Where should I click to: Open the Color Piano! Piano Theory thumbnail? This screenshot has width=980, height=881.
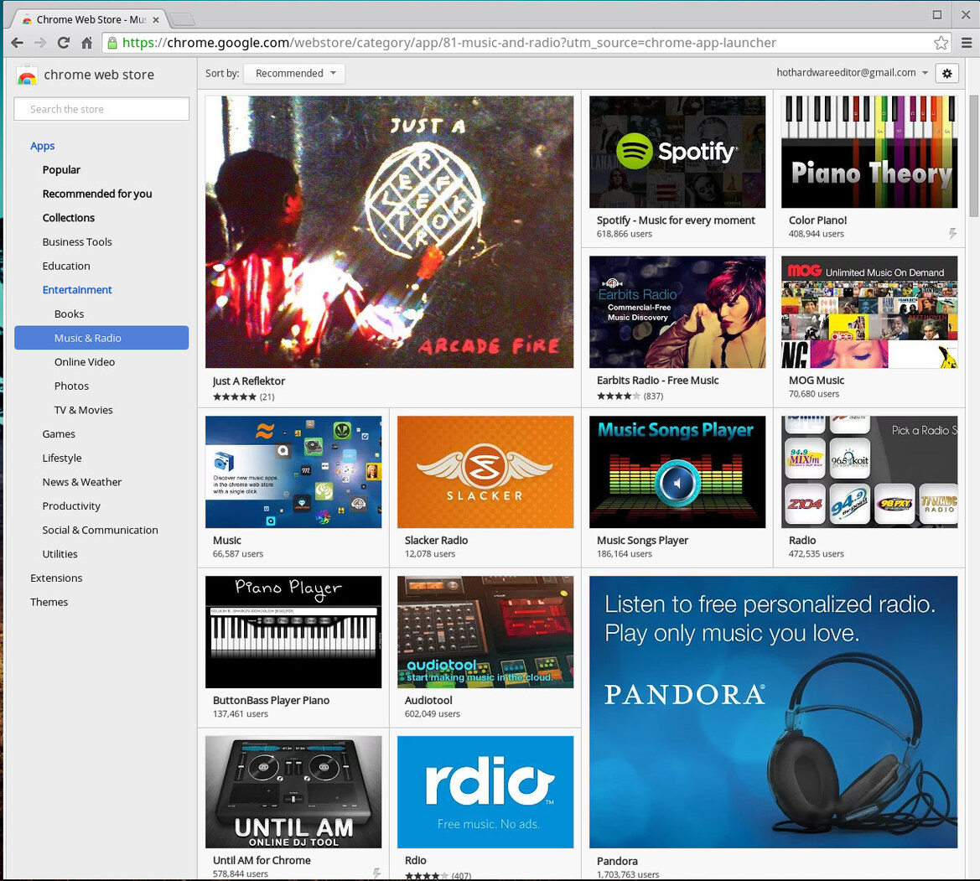point(869,152)
